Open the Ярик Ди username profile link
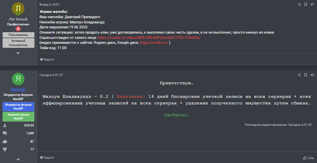The height and width of the screenshot is (163, 317). tap(18, 90)
